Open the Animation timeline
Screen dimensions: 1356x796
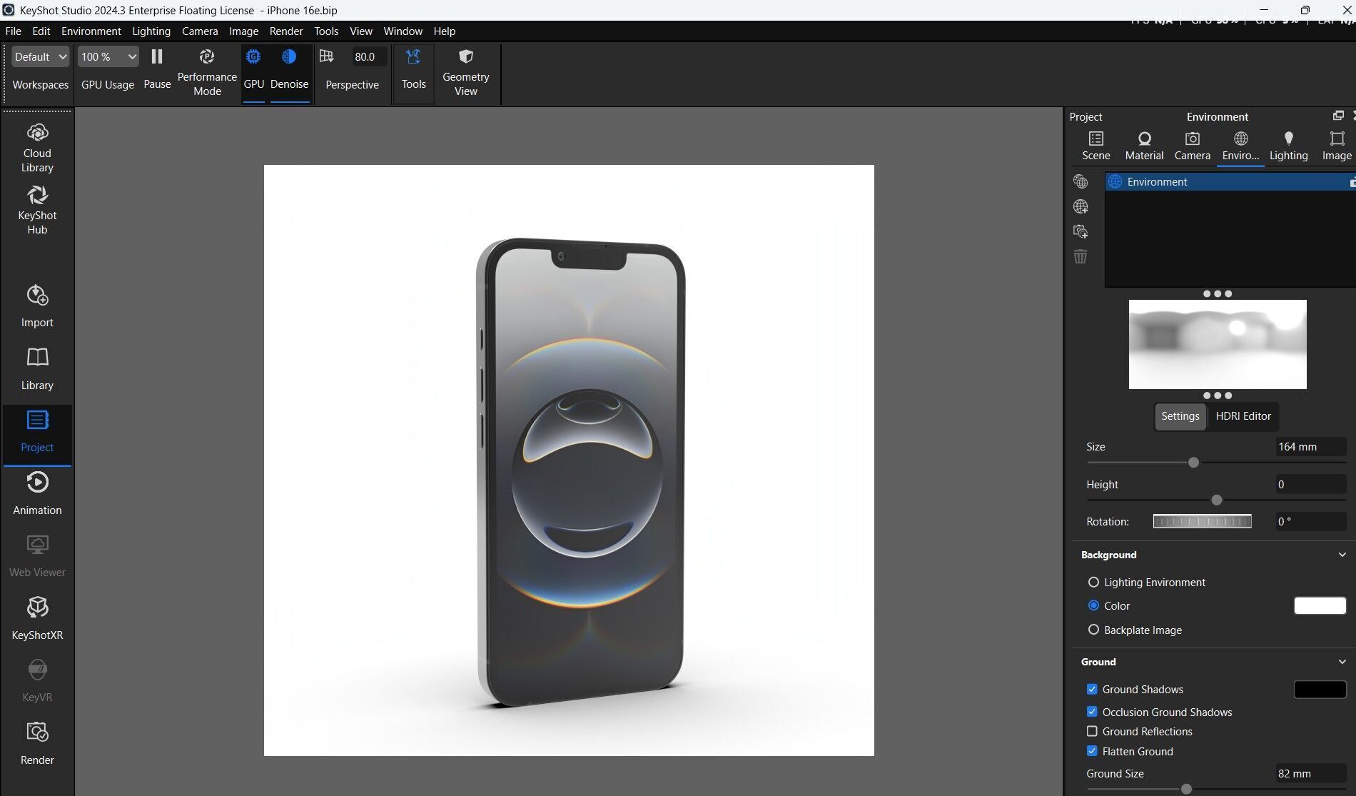37,493
